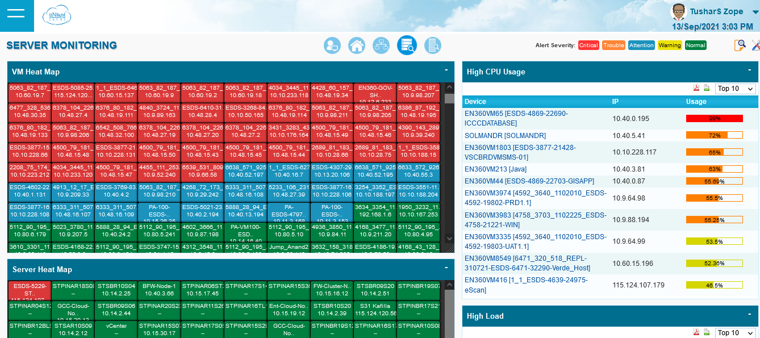Open the report search icon

[433, 45]
